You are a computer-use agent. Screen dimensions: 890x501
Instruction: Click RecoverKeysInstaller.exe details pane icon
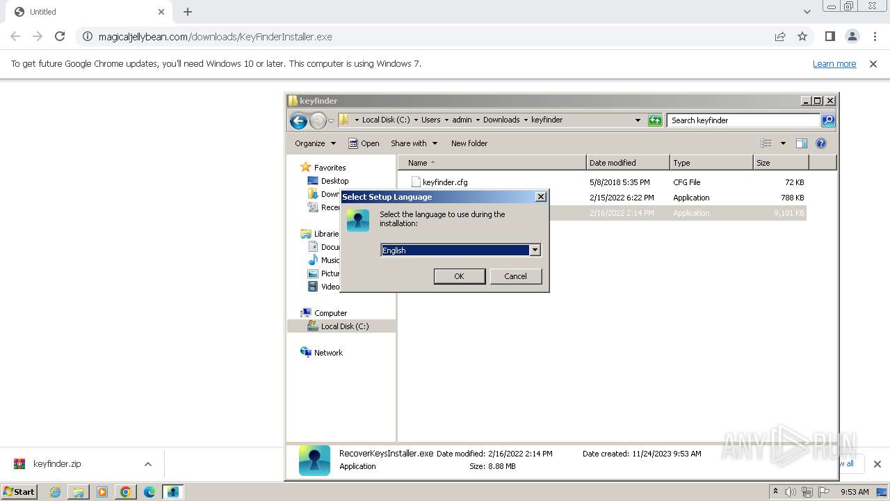point(314,461)
